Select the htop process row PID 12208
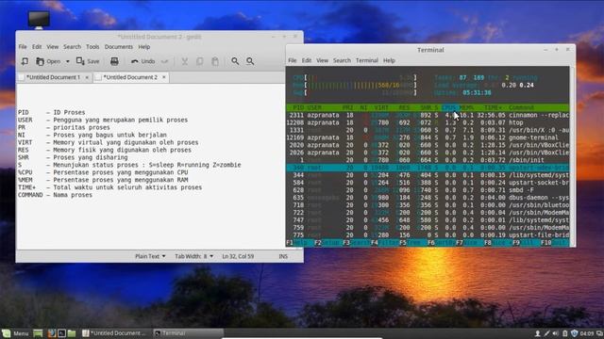This screenshot has width=604, height=339. 428,122
